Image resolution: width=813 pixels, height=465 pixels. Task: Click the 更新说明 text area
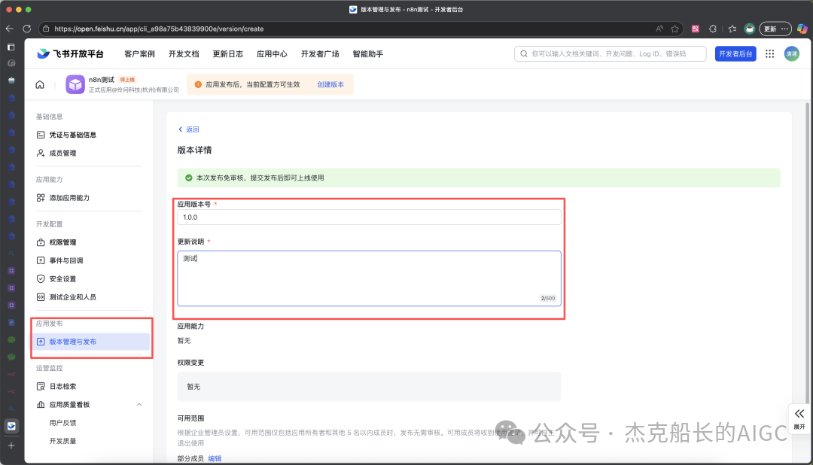[369, 278]
